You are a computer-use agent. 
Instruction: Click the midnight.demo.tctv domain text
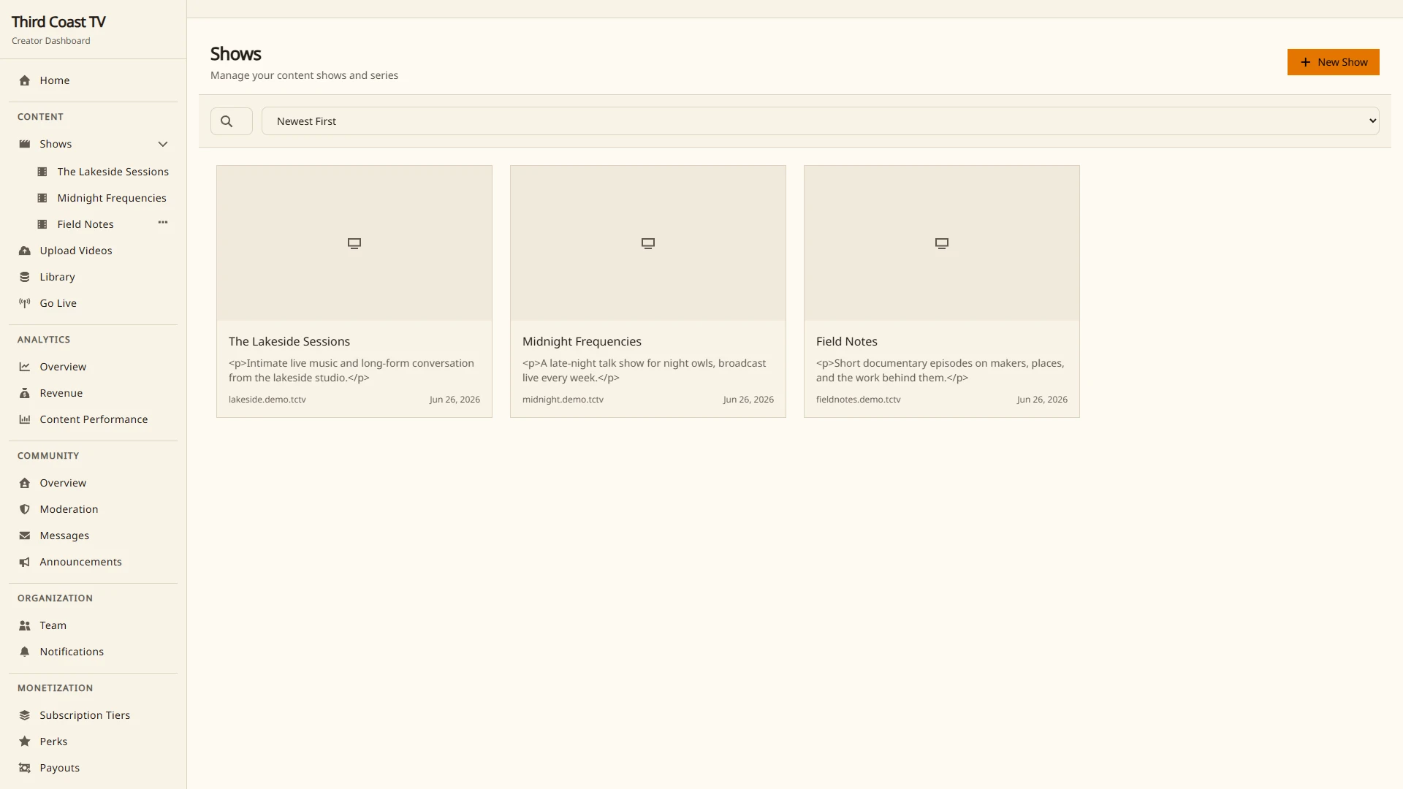point(563,400)
